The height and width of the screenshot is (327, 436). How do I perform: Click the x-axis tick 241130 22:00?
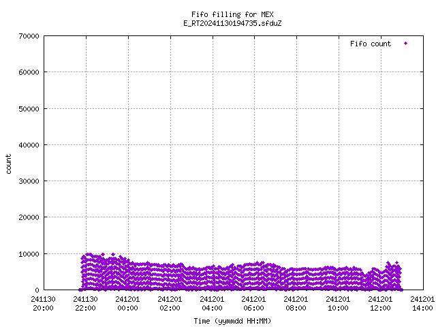[85, 304]
